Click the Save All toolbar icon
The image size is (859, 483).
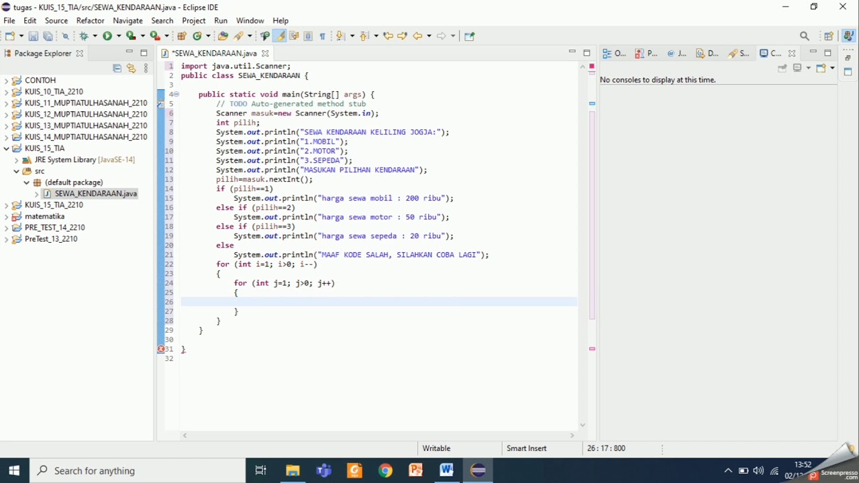click(48, 36)
